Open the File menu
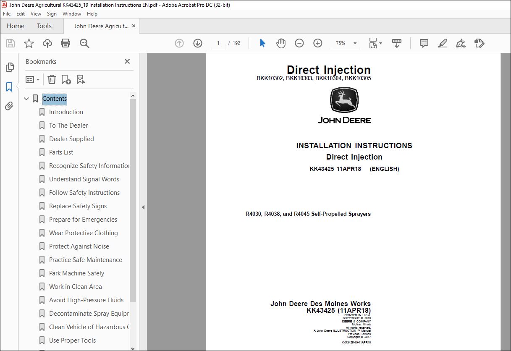 click(x=7, y=14)
